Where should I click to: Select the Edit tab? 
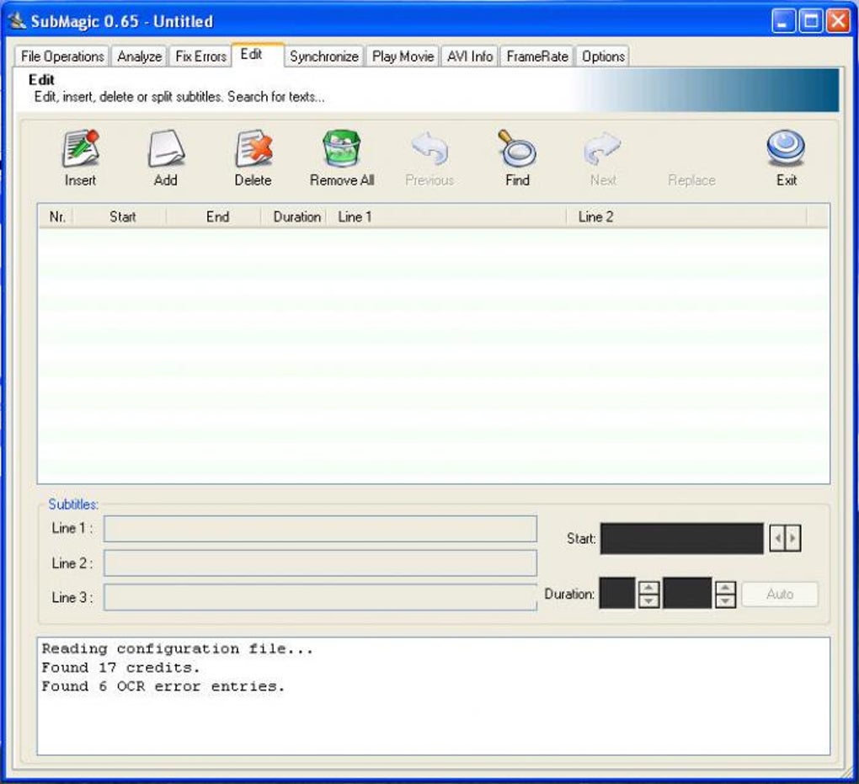click(x=258, y=54)
